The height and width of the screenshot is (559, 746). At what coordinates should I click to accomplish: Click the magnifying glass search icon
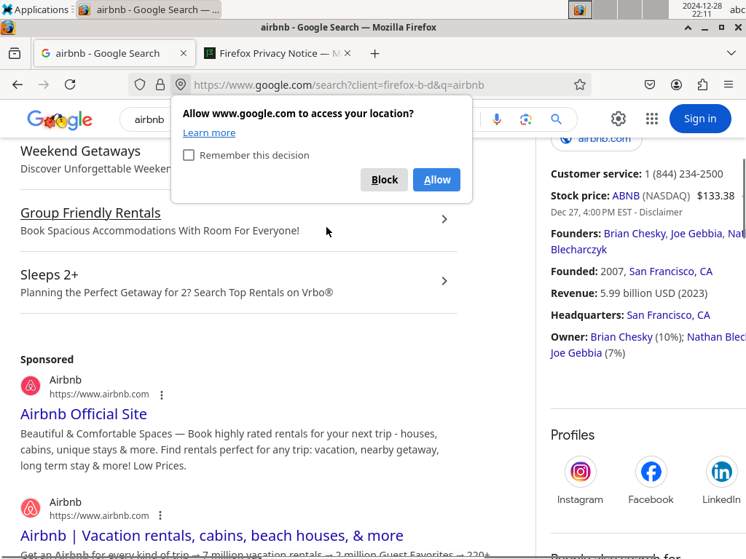tap(556, 119)
